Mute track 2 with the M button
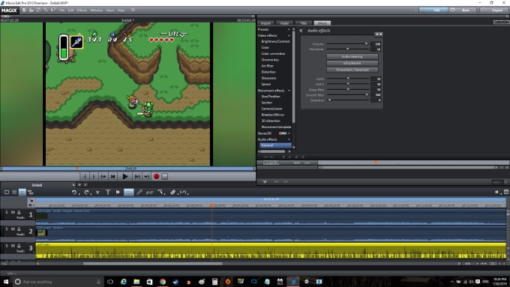 pos(13,229)
